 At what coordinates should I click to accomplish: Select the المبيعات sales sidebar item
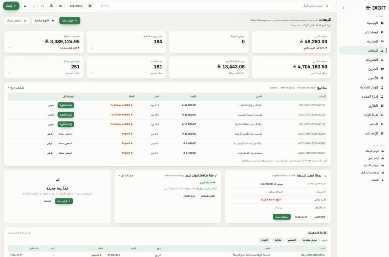pos(363,50)
